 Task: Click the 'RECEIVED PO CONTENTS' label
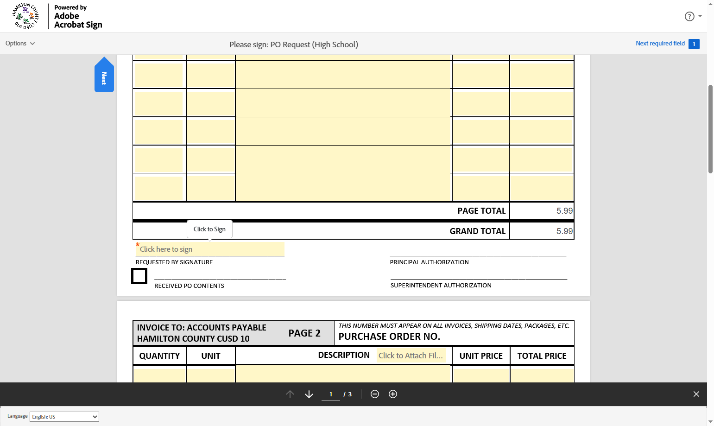point(189,286)
